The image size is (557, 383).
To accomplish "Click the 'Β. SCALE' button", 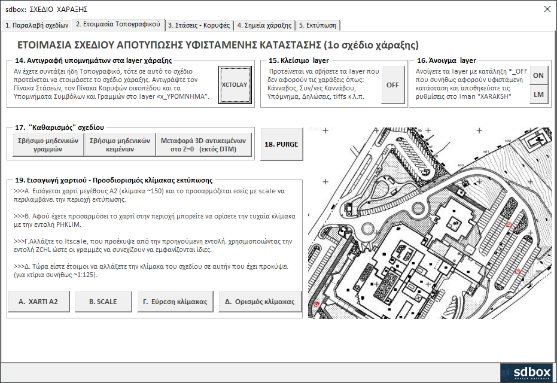I will [x=103, y=302].
